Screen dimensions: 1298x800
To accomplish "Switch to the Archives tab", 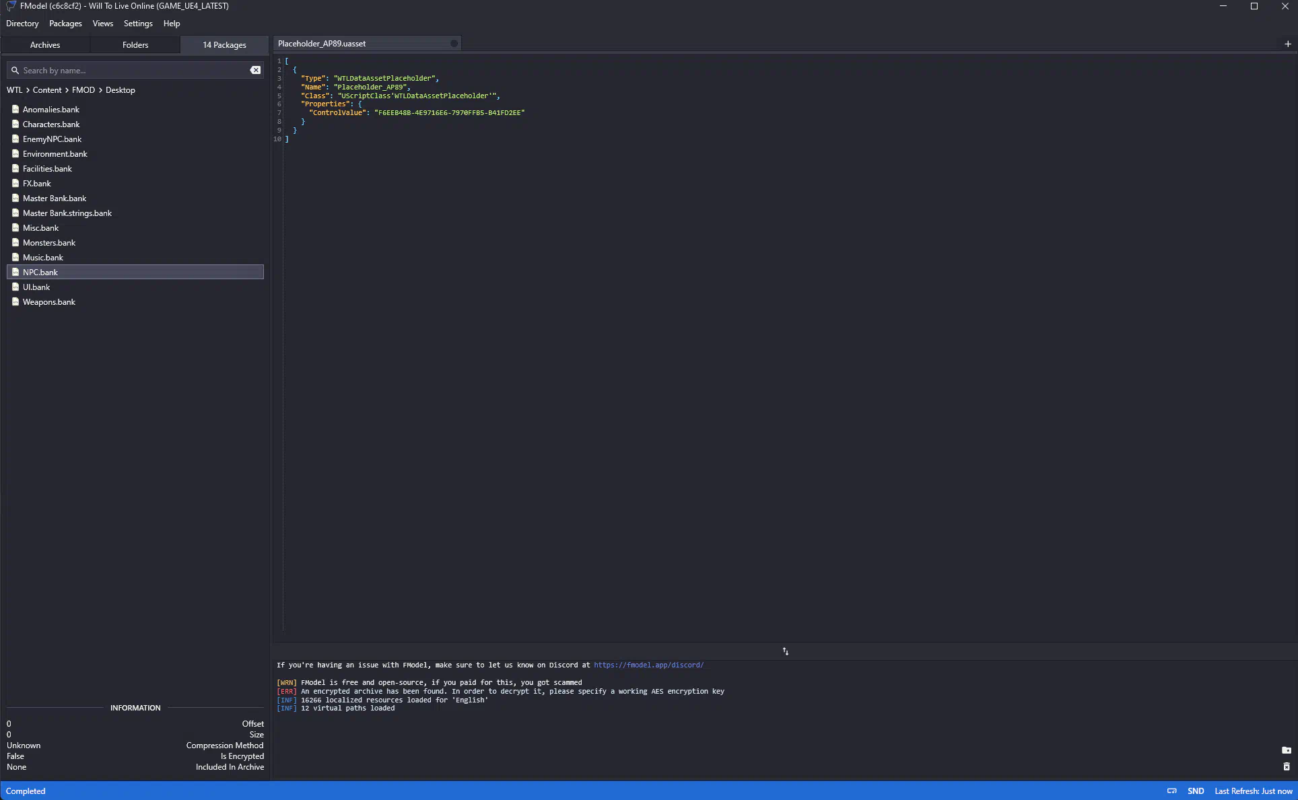I will tap(45, 45).
